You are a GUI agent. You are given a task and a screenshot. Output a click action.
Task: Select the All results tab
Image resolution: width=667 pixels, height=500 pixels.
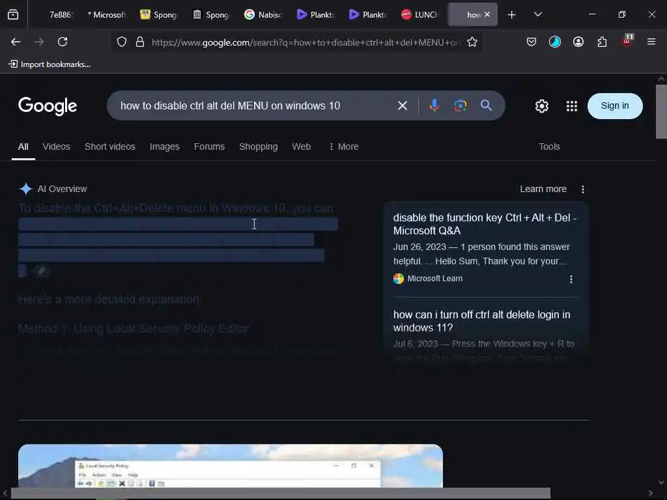click(x=23, y=146)
